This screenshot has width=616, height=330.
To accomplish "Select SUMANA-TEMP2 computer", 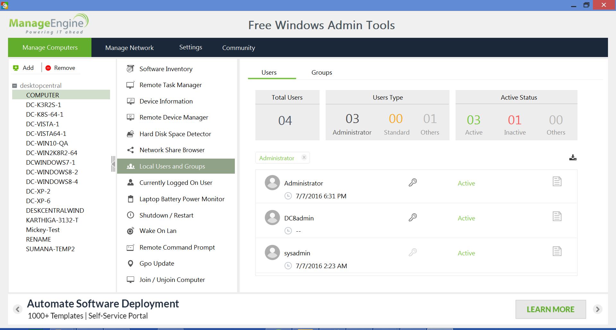I will (50, 249).
